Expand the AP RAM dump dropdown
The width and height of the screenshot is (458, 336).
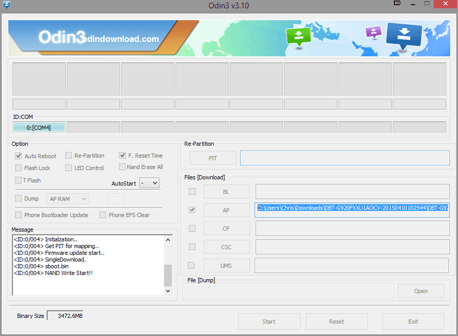coord(67,199)
